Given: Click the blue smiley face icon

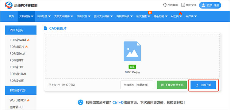Looking at the screenshot, I should click(x=80, y=102).
